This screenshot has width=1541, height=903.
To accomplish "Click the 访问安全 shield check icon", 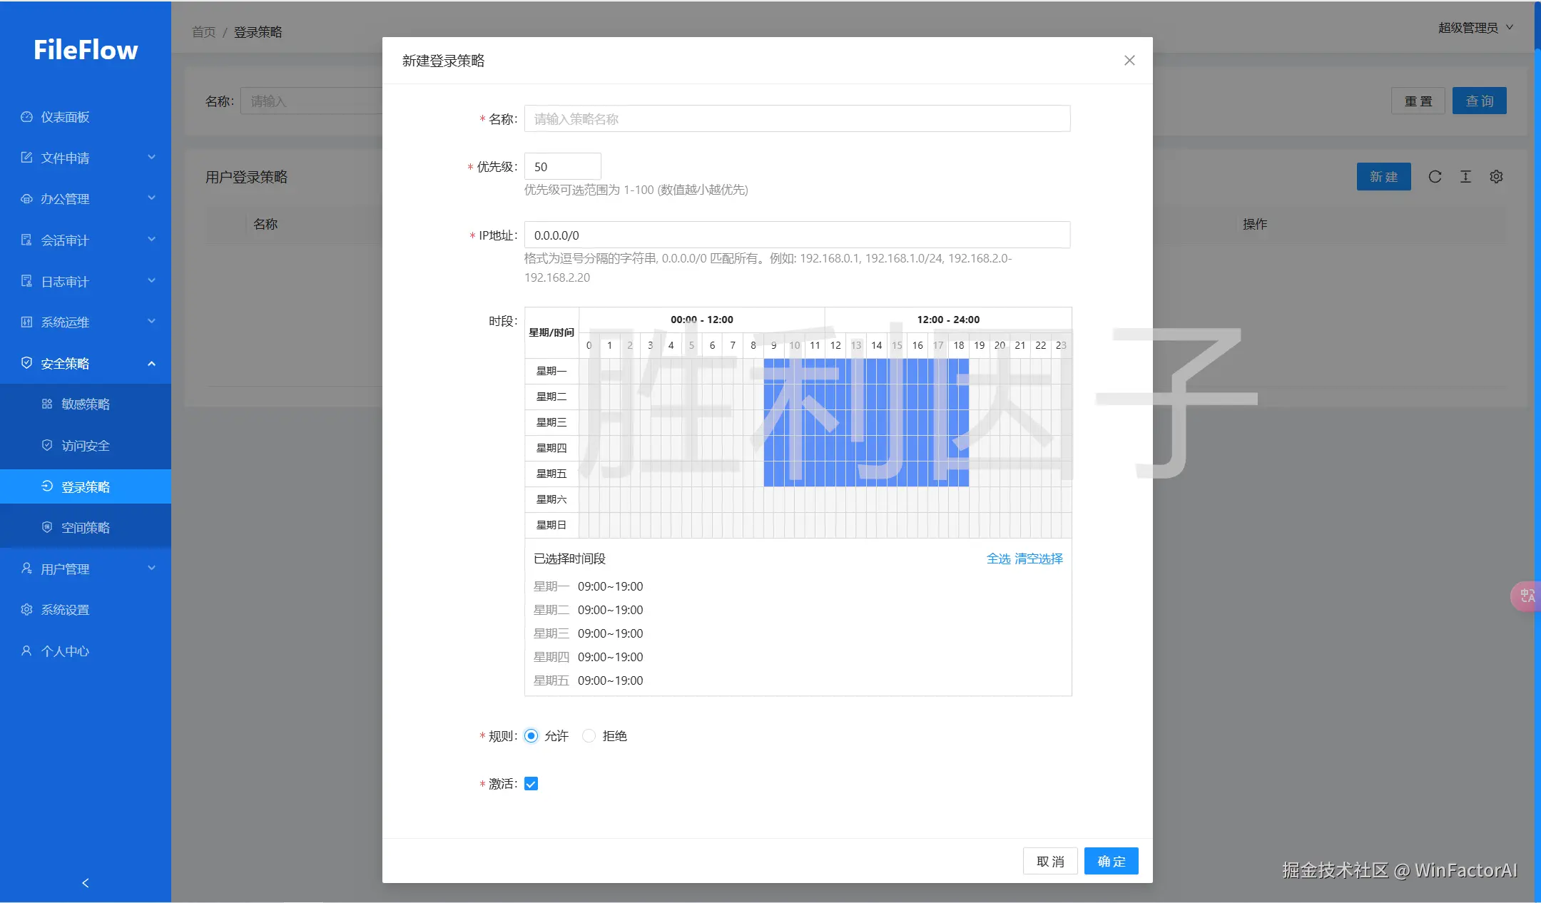I will click(x=46, y=445).
